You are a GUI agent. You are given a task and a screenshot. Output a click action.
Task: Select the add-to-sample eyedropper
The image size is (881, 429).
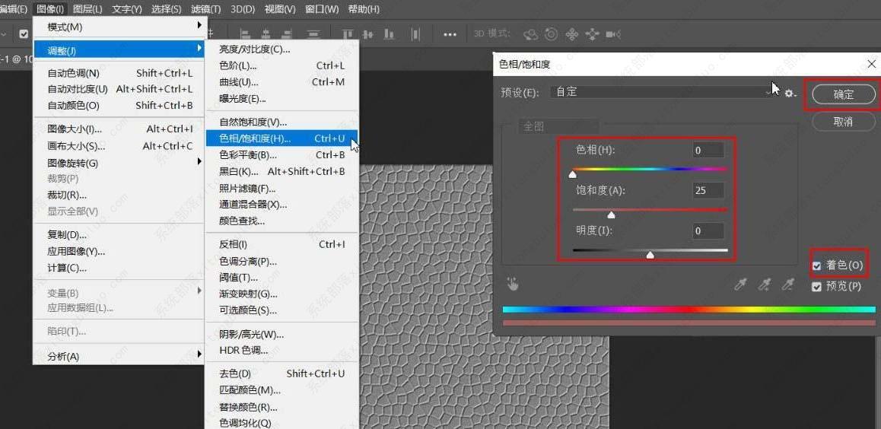coord(765,284)
